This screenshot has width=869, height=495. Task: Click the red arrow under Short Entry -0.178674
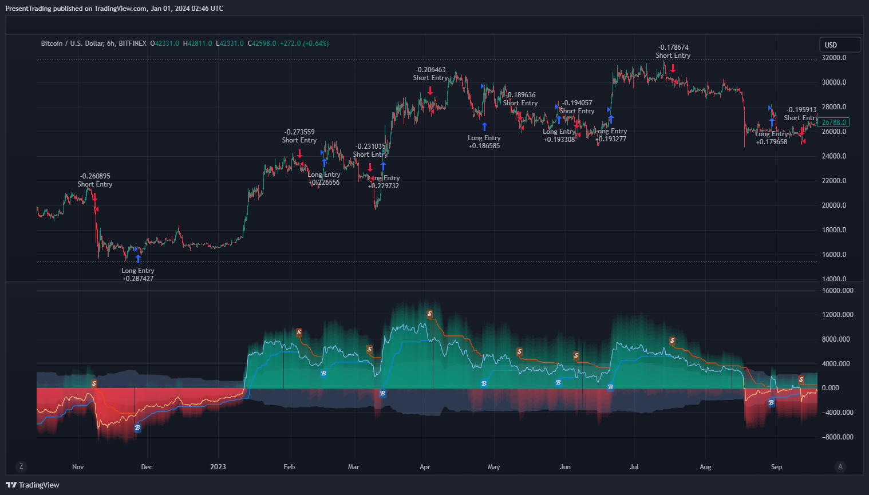(673, 68)
